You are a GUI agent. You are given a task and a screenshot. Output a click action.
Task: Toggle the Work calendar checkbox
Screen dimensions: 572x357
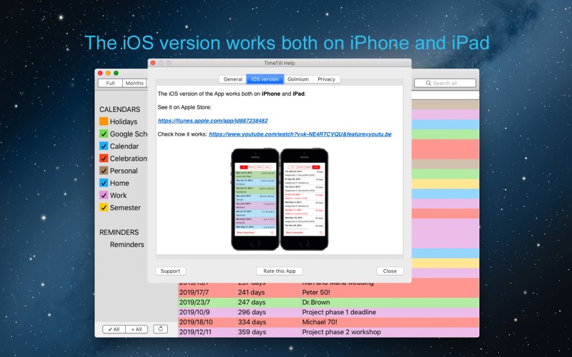click(x=104, y=195)
